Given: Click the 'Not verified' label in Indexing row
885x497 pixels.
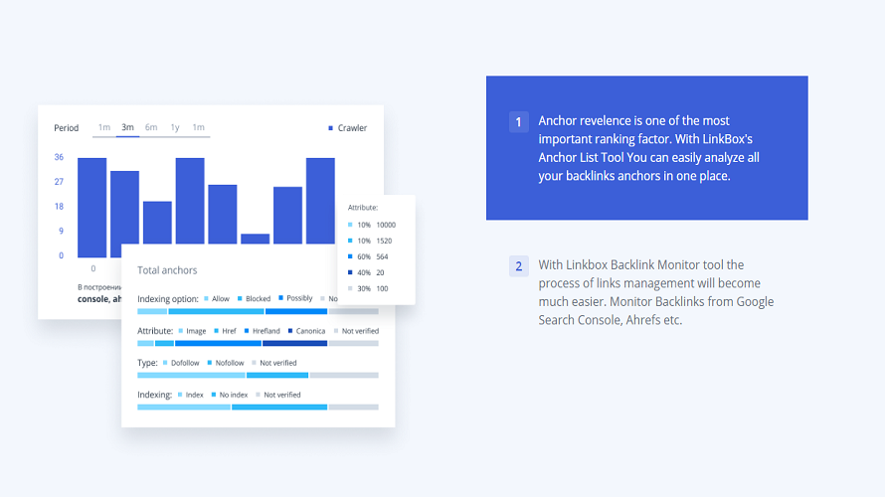Looking at the screenshot, I should (x=282, y=395).
